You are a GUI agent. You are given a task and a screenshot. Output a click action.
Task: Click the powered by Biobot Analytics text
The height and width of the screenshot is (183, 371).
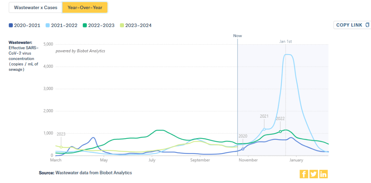pyautogui.click(x=80, y=51)
